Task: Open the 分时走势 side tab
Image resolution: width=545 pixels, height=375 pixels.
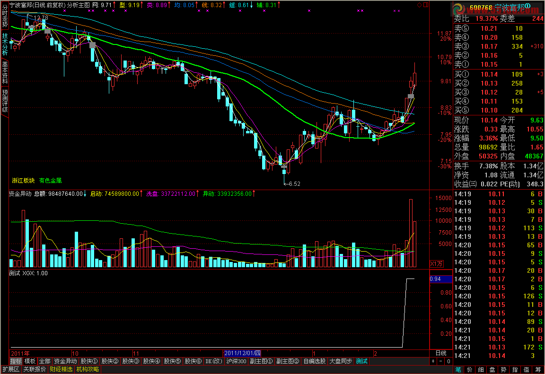Action: point(5,16)
